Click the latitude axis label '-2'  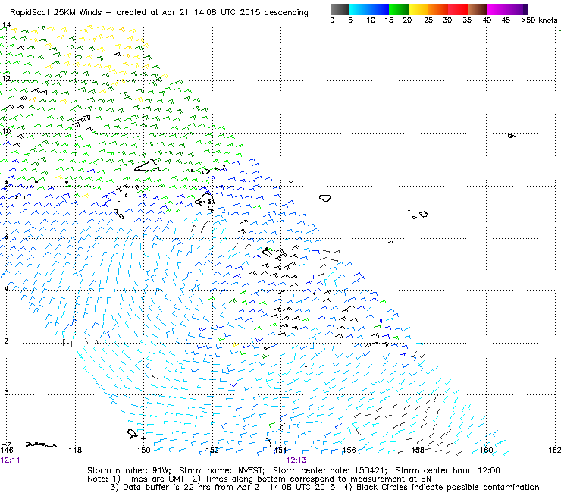(x=6, y=444)
